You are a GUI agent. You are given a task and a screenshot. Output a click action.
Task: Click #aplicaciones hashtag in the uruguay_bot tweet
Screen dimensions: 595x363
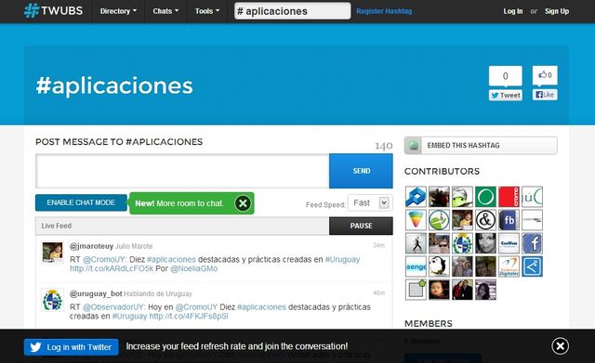pyautogui.click(x=261, y=307)
